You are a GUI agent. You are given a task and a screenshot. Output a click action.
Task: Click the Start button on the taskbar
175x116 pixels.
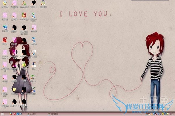coord(2,114)
